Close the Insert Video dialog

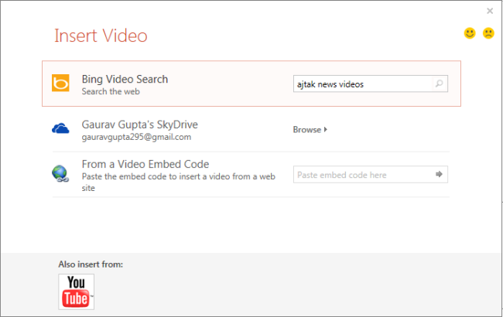(x=489, y=11)
